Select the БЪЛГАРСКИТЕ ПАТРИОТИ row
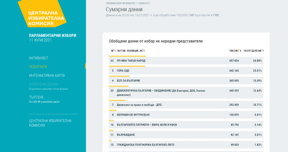The width and height of the screenshot is (288, 152). pyautogui.click(x=186, y=125)
